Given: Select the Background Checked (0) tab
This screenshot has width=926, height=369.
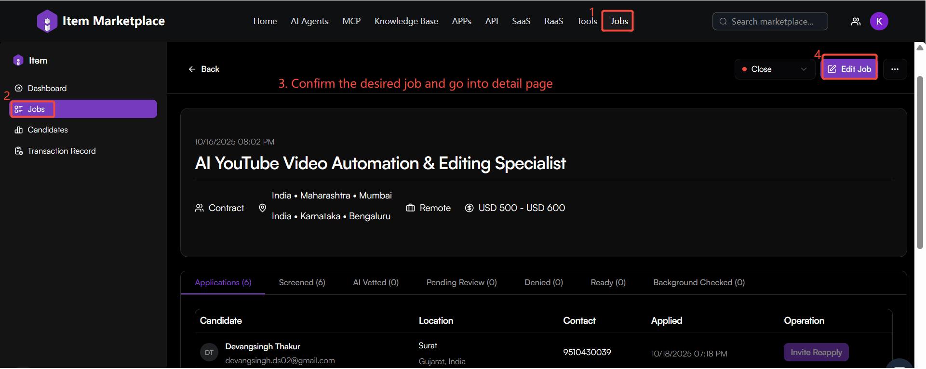Looking at the screenshot, I should click(x=698, y=282).
